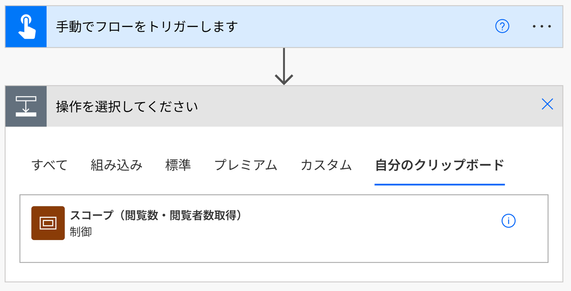Click the arrow connector between steps
Screen dimensions: 571x291
click(284, 67)
